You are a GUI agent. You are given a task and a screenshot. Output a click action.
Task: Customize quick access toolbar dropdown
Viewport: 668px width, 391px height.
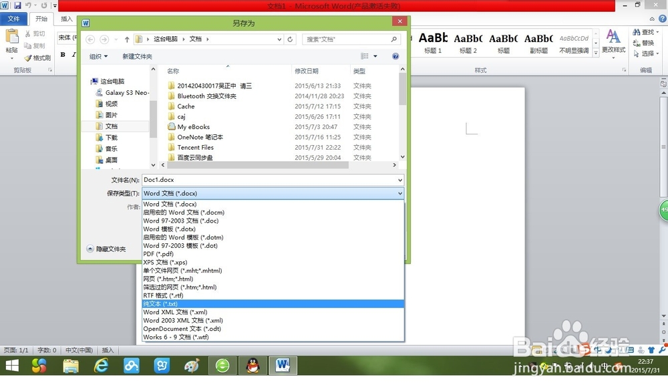point(55,5)
